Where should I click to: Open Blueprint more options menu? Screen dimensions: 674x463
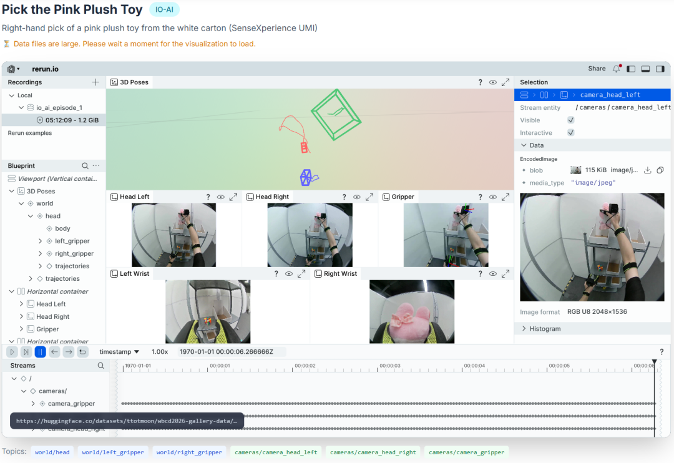[96, 166]
